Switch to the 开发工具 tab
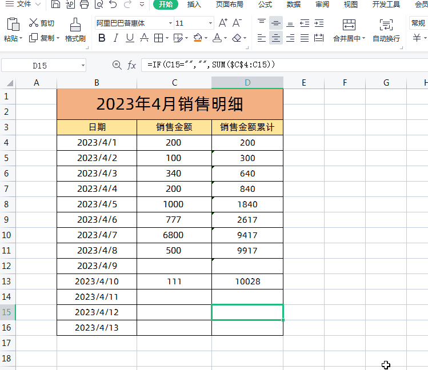Image resolution: width=428 pixels, height=370 pixels. point(386,5)
